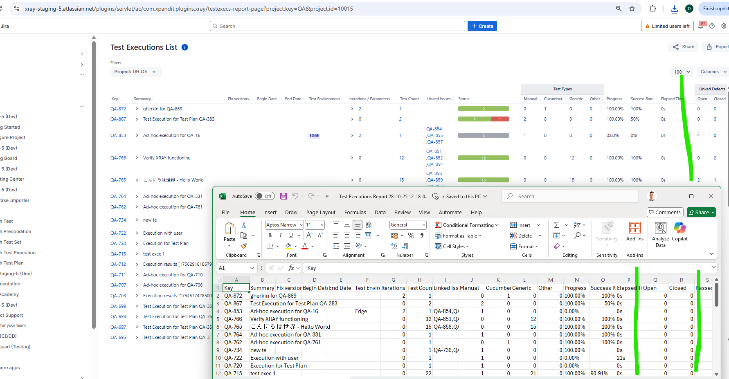Click the fill color highlight swatch
Image resolution: width=729 pixels, height=379 pixels.
coord(288,246)
